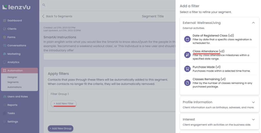Click the Class Attendance celebration icon
This screenshot has height=133, width=261.
pos(187,55)
